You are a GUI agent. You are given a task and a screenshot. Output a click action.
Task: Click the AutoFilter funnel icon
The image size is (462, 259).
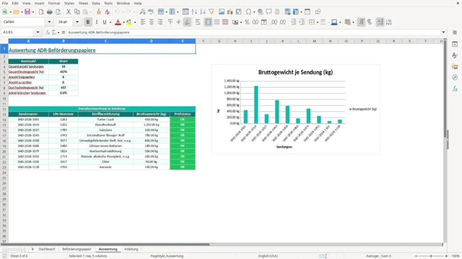pyautogui.click(x=211, y=12)
